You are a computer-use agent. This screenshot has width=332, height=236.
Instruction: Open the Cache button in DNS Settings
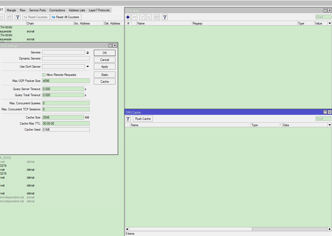pyautogui.click(x=105, y=82)
